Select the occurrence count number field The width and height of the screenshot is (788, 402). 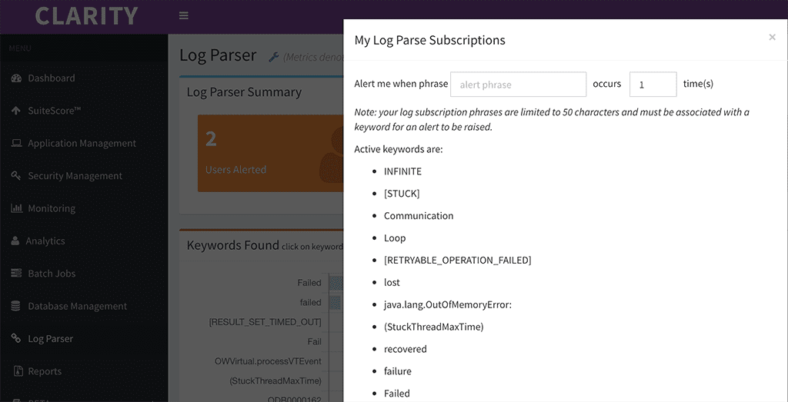tap(653, 85)
